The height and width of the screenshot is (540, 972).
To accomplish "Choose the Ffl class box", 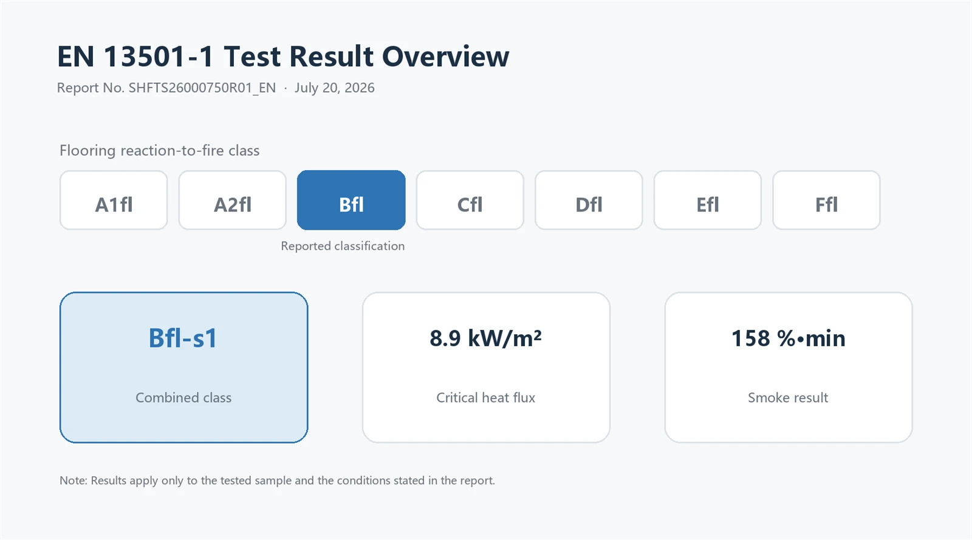I will [x=826, y=200].
